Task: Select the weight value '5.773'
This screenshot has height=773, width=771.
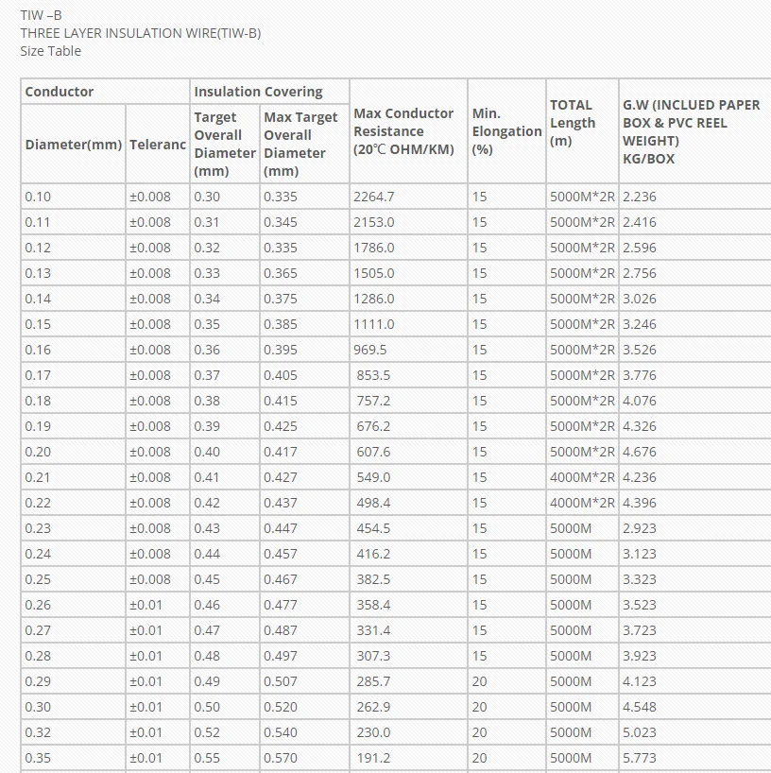Action: click(x=640, y=758)
